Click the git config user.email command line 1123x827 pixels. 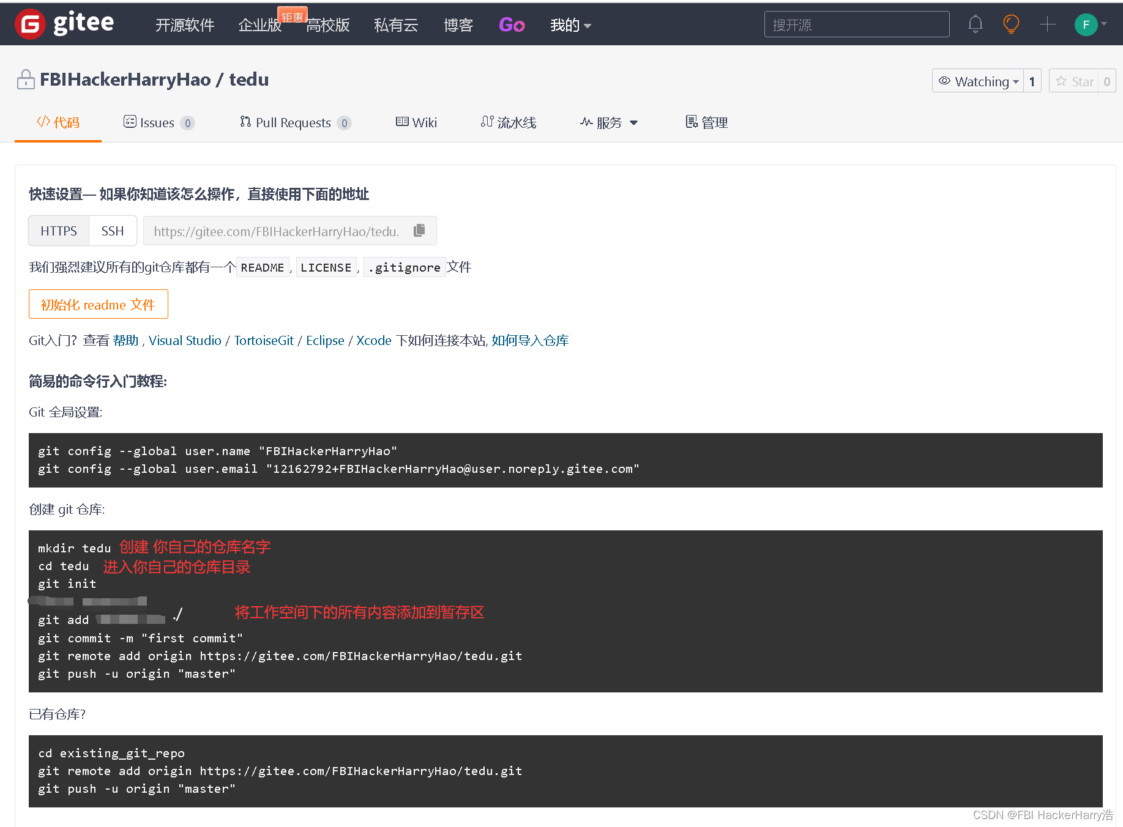[x=338, y=469]
